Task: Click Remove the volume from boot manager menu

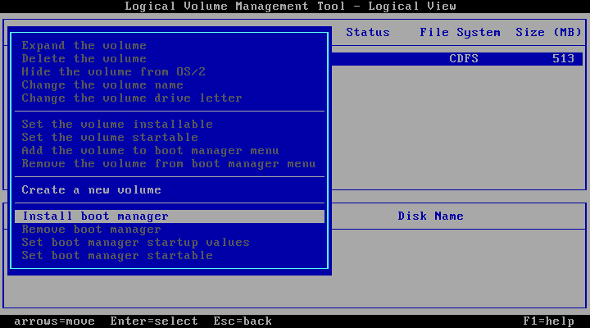Action: click(x=169, y=164)
